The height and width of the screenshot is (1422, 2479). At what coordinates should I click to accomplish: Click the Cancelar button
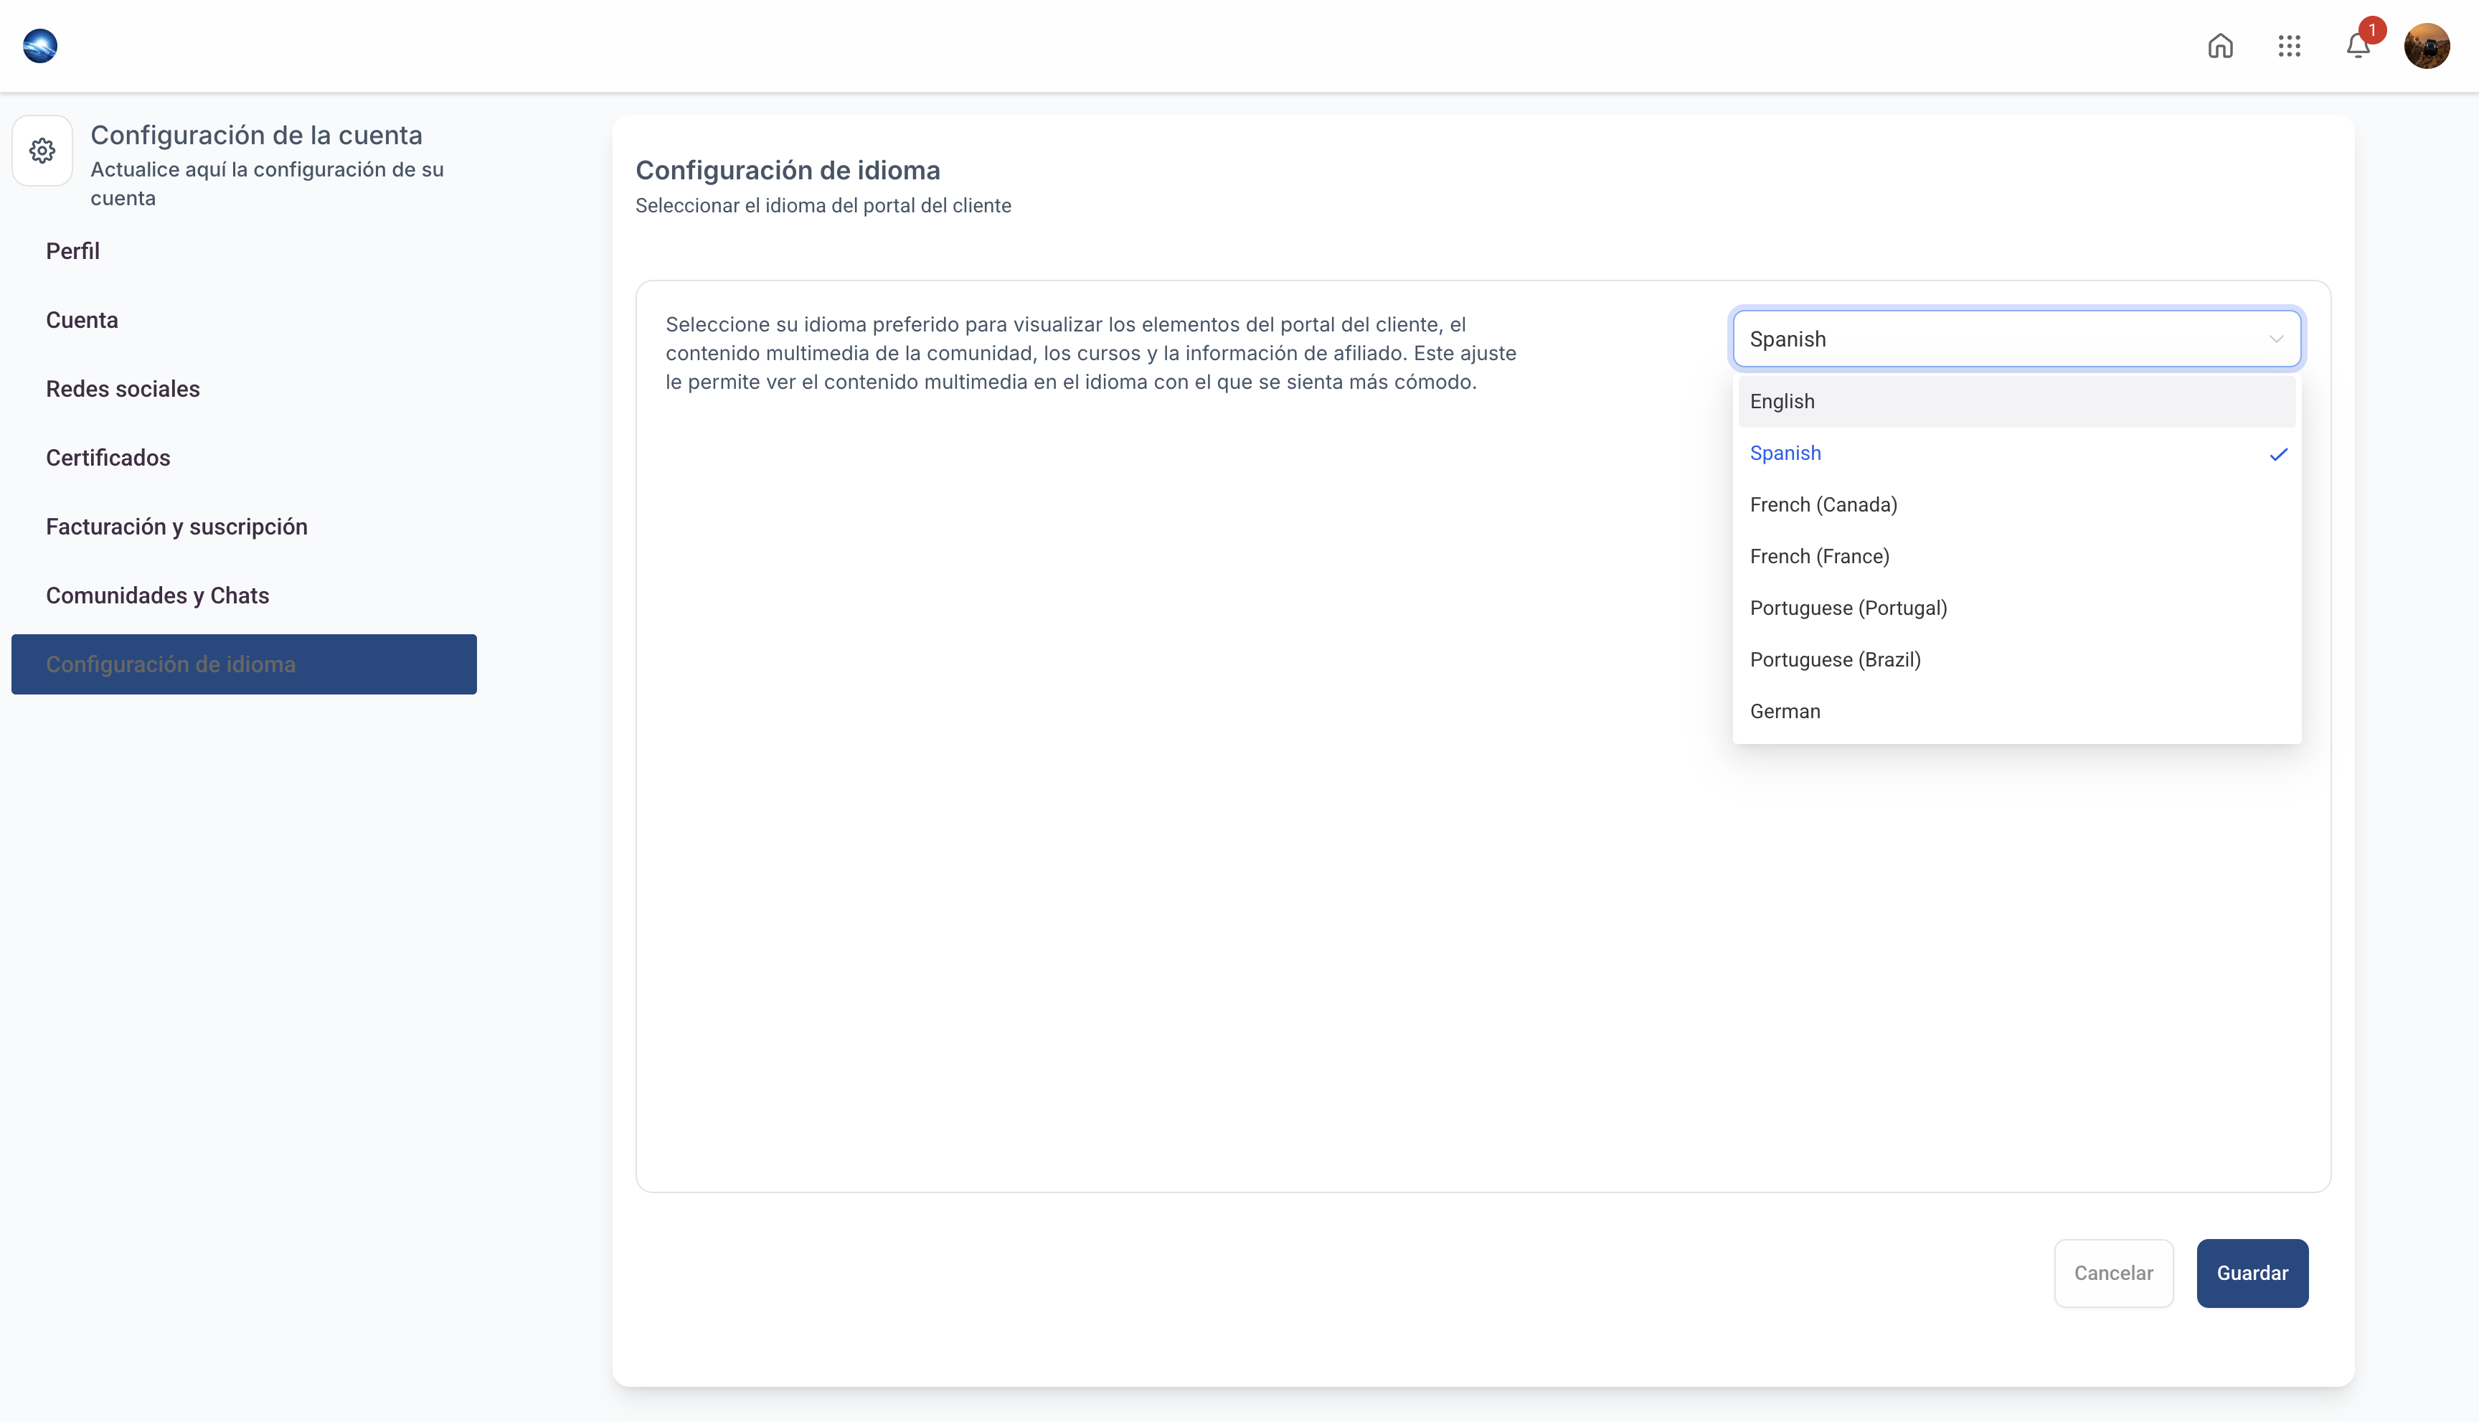[2113, 1273]
